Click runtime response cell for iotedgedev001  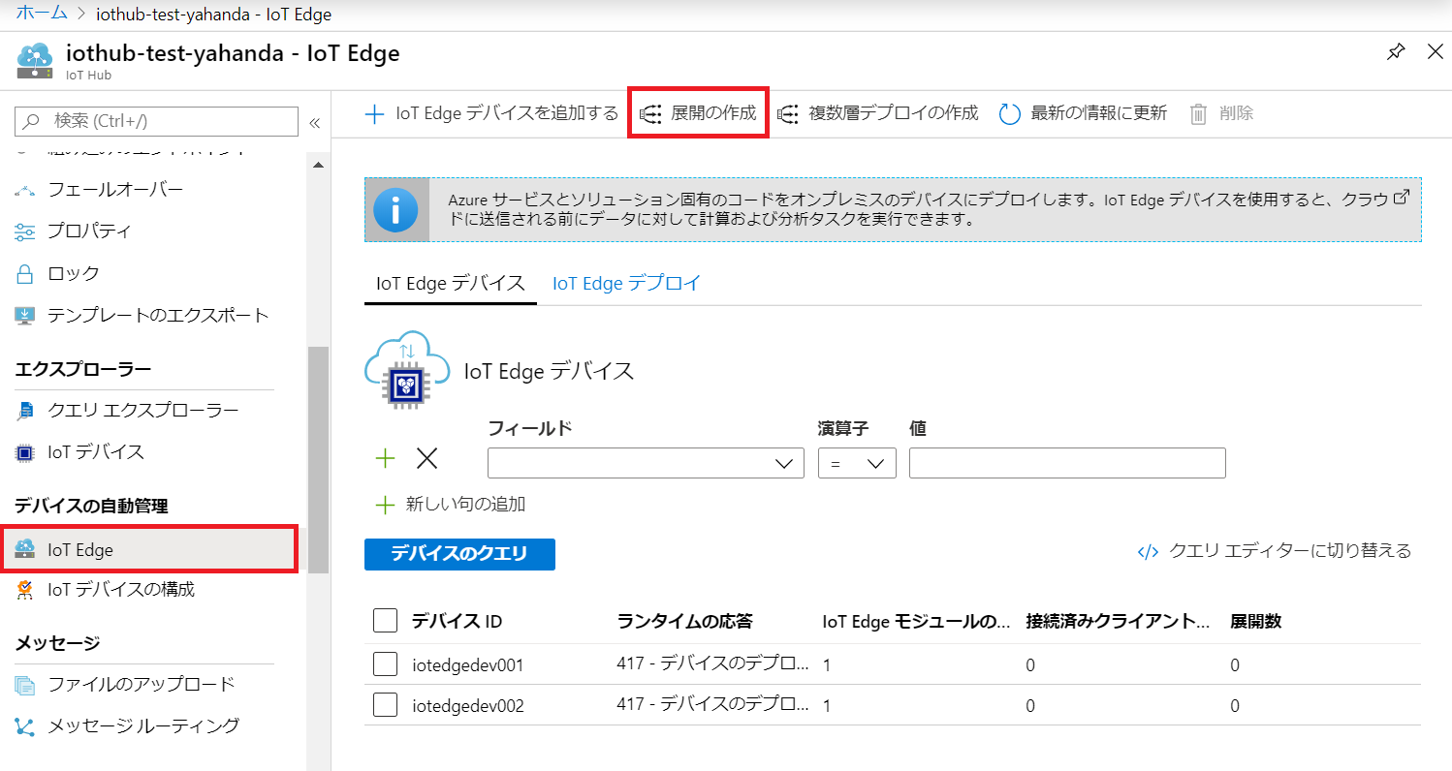(712, 664)
